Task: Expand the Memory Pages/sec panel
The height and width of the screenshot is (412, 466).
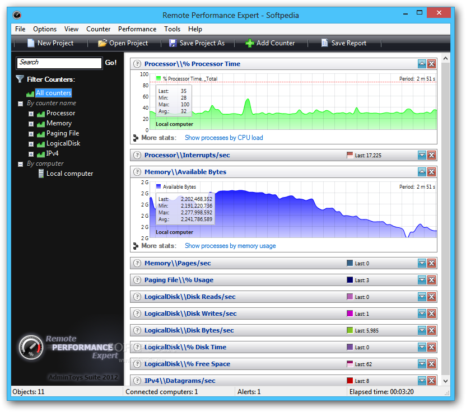Action: point(422,263)
